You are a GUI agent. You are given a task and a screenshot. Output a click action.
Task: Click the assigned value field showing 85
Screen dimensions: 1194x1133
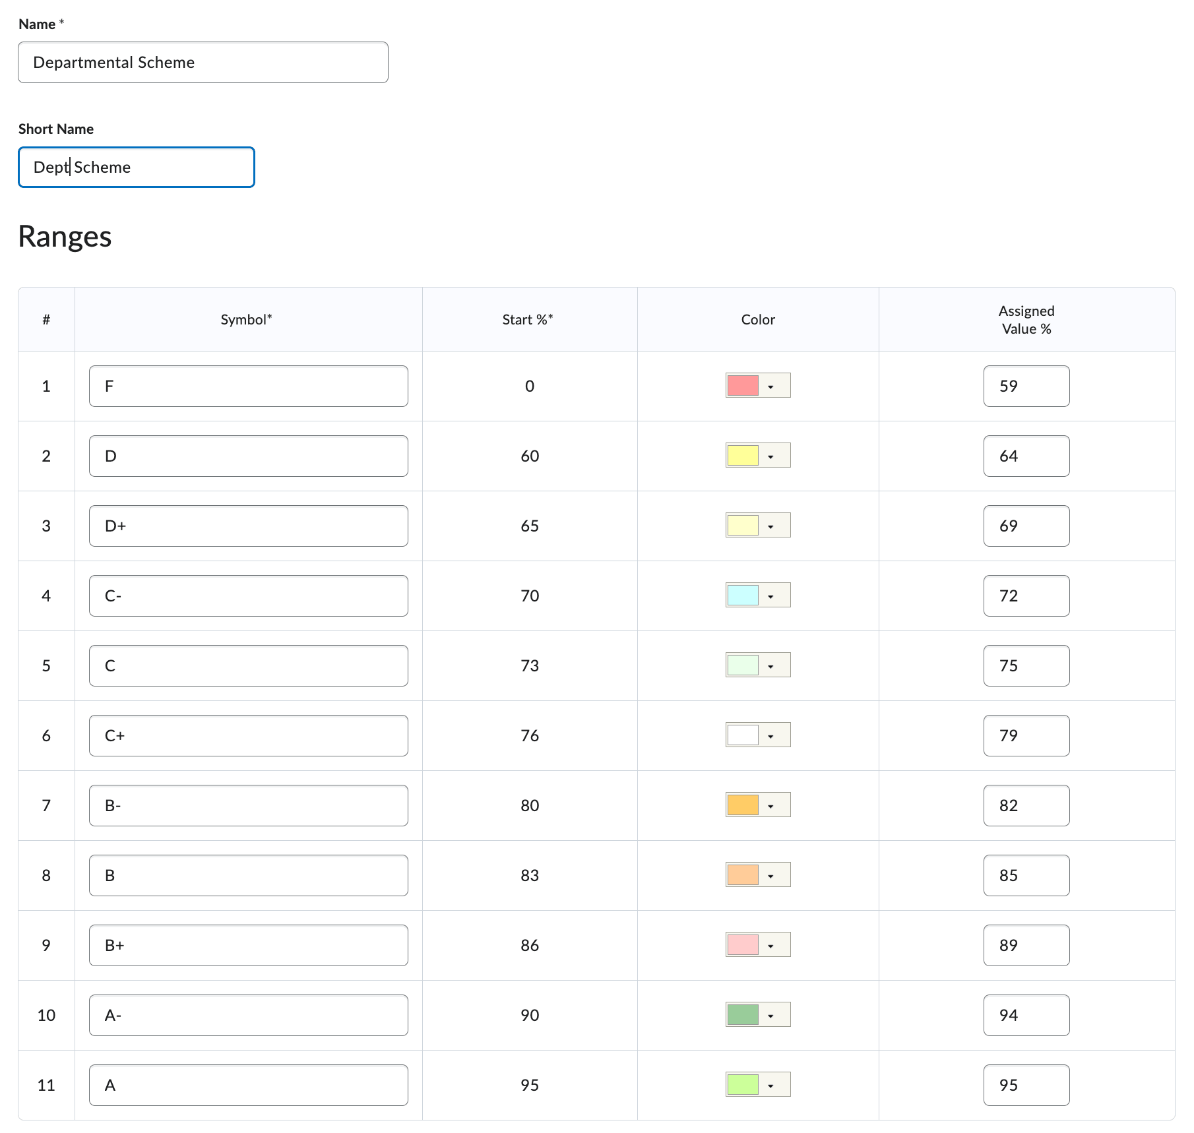click(x=1026, y=876)
